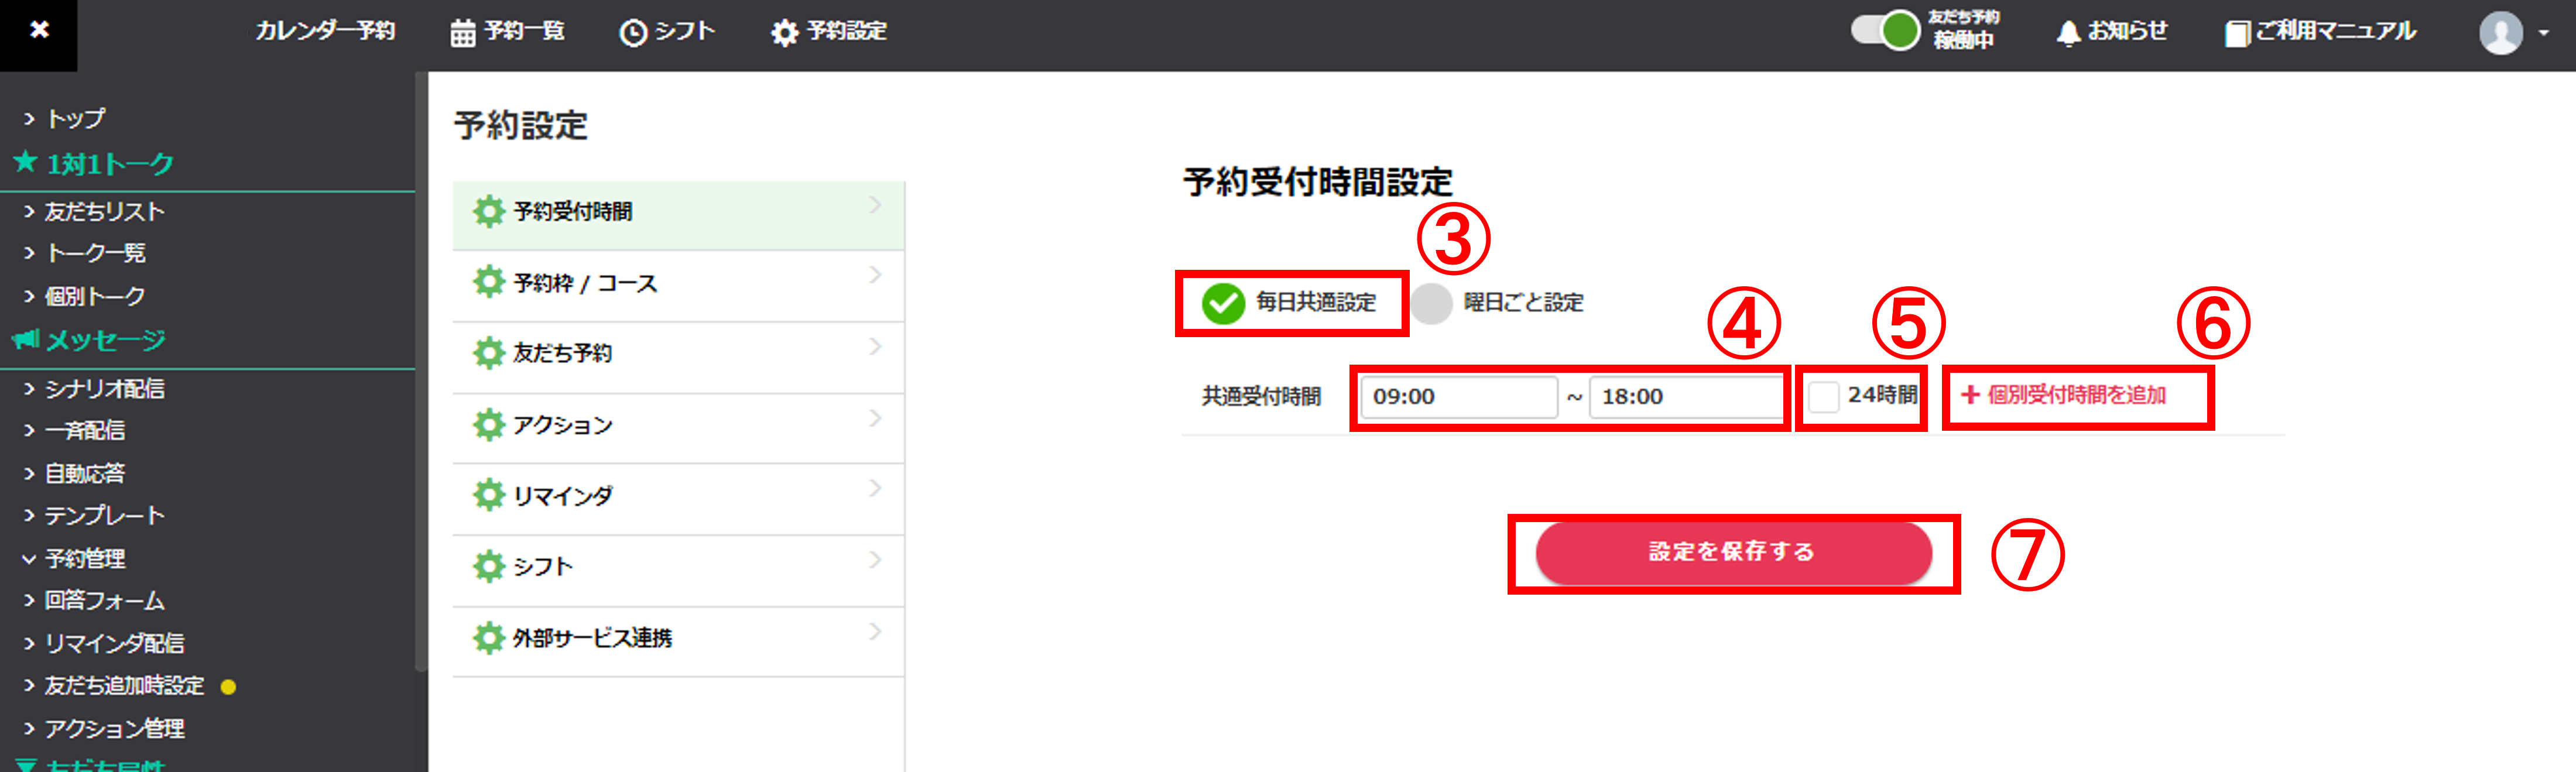The height and width of the screenshot is (772, 2576).
Task: Check the 24時間 checkbox
Action: tap(1823, 396)
